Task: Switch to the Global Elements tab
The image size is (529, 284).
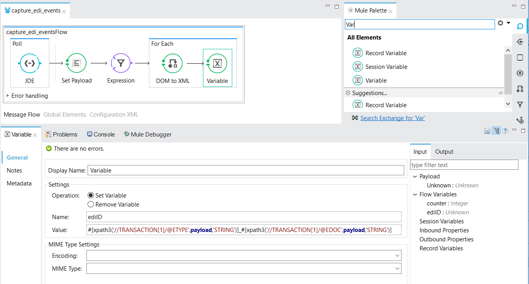Action: point(65,115)
